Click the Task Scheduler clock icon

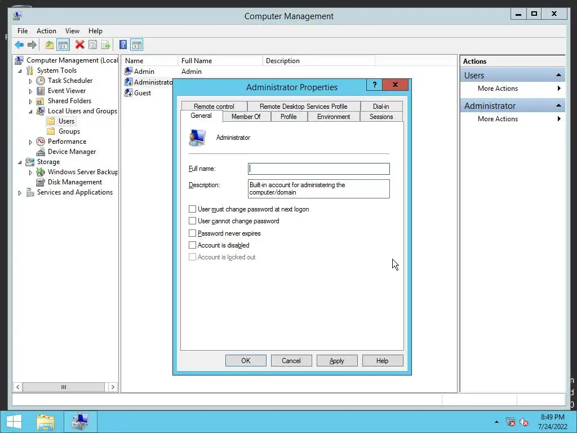tap(41, 81)
